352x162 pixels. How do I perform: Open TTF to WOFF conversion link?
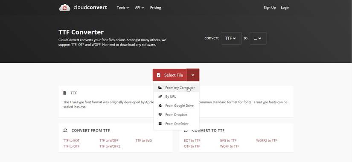(109, 140)
